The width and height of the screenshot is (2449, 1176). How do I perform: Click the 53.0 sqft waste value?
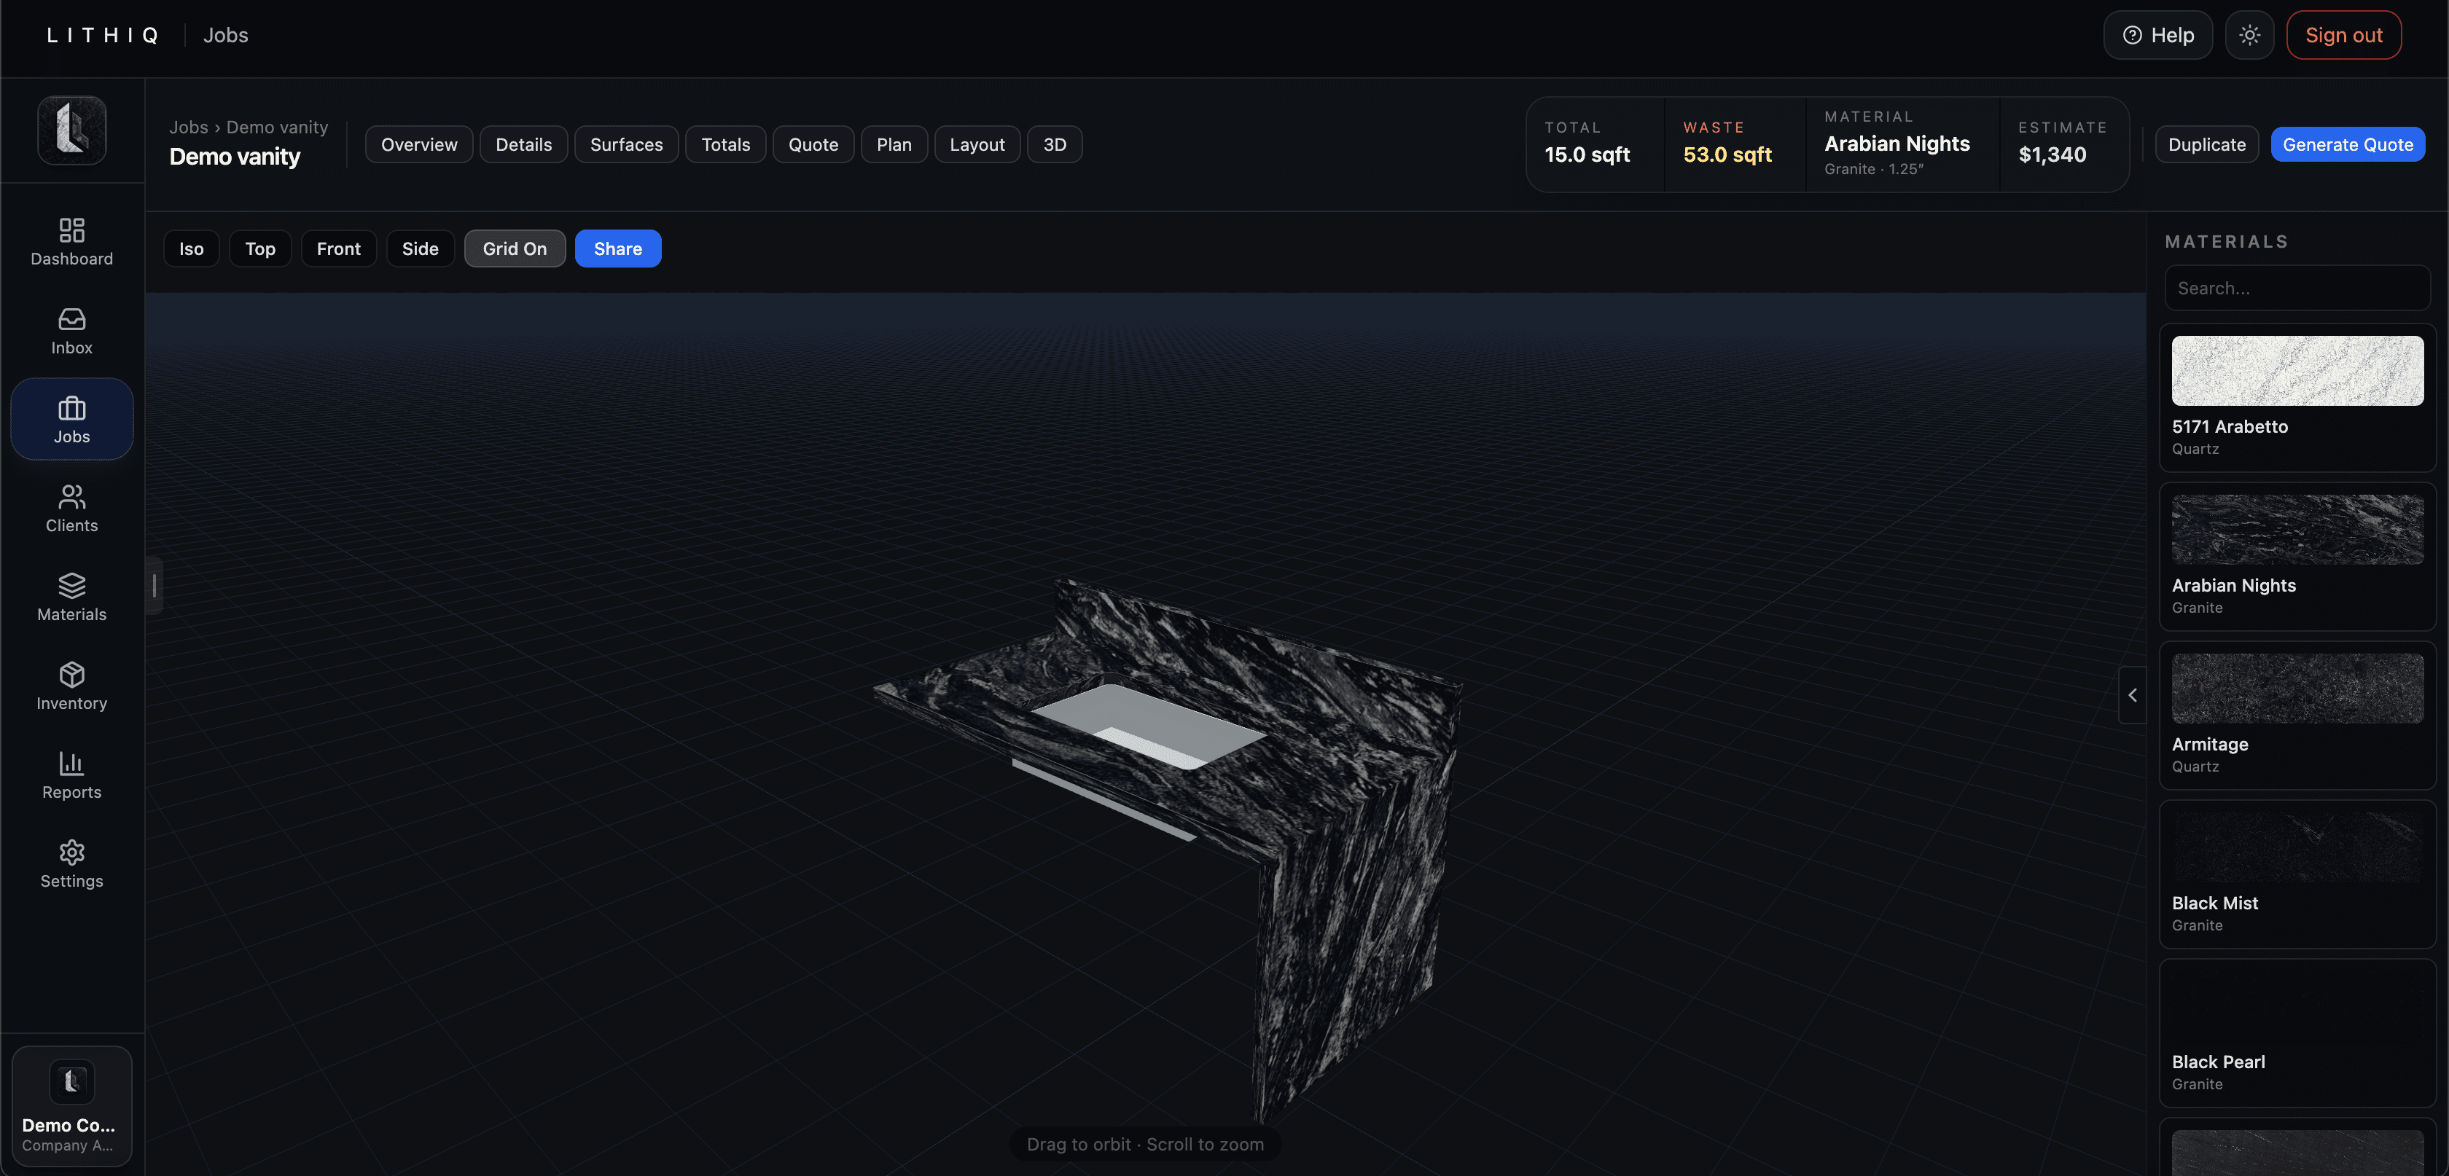[1727, 155]
